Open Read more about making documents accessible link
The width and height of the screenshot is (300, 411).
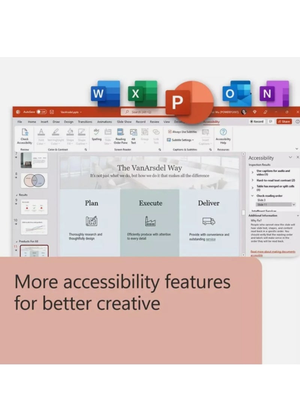pyautogui.click(x=273, y=253)
